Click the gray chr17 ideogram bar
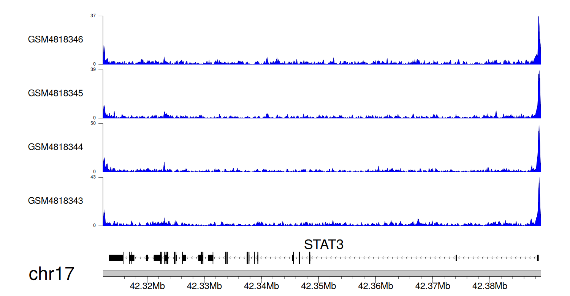570x296 pixels. click(x=322, y=273)
